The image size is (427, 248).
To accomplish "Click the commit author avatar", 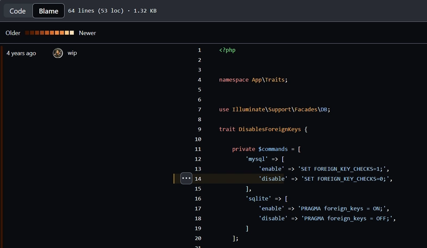I will [58, 53].
